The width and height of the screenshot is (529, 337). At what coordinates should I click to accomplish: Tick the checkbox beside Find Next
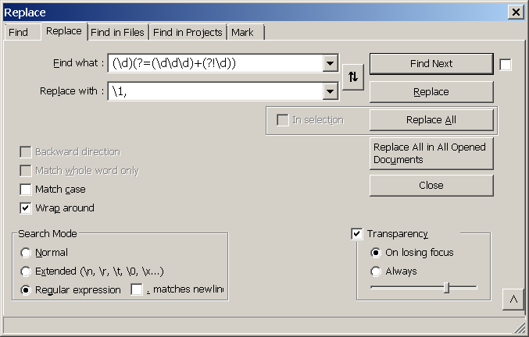(505, 65)
